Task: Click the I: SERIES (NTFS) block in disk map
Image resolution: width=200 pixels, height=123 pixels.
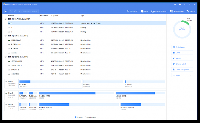Action: [x=140, y=95]
